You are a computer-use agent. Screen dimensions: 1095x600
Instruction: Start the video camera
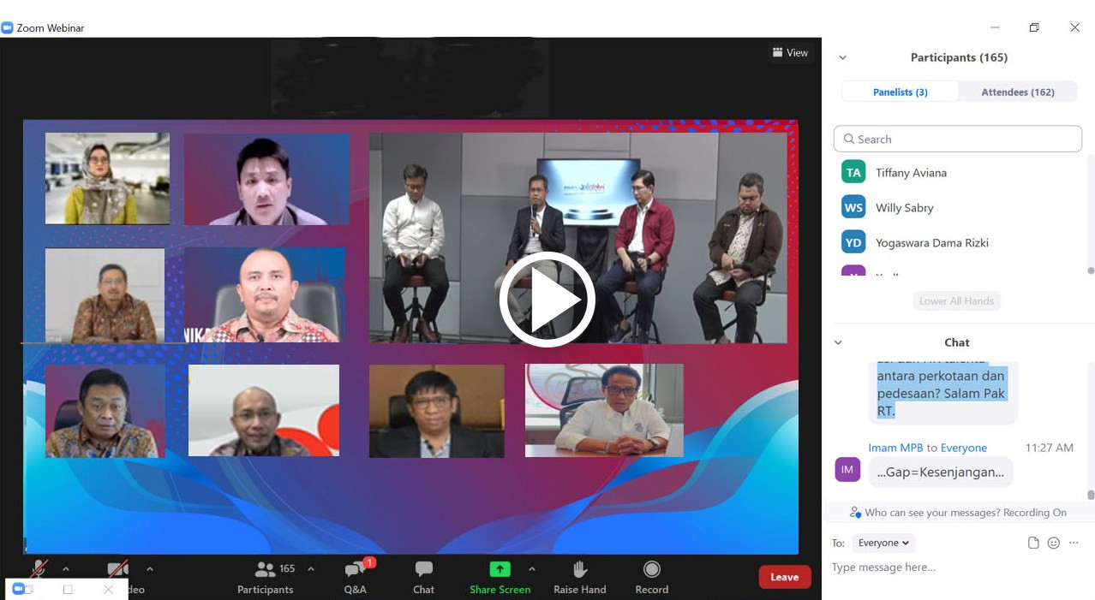point(117,570)
